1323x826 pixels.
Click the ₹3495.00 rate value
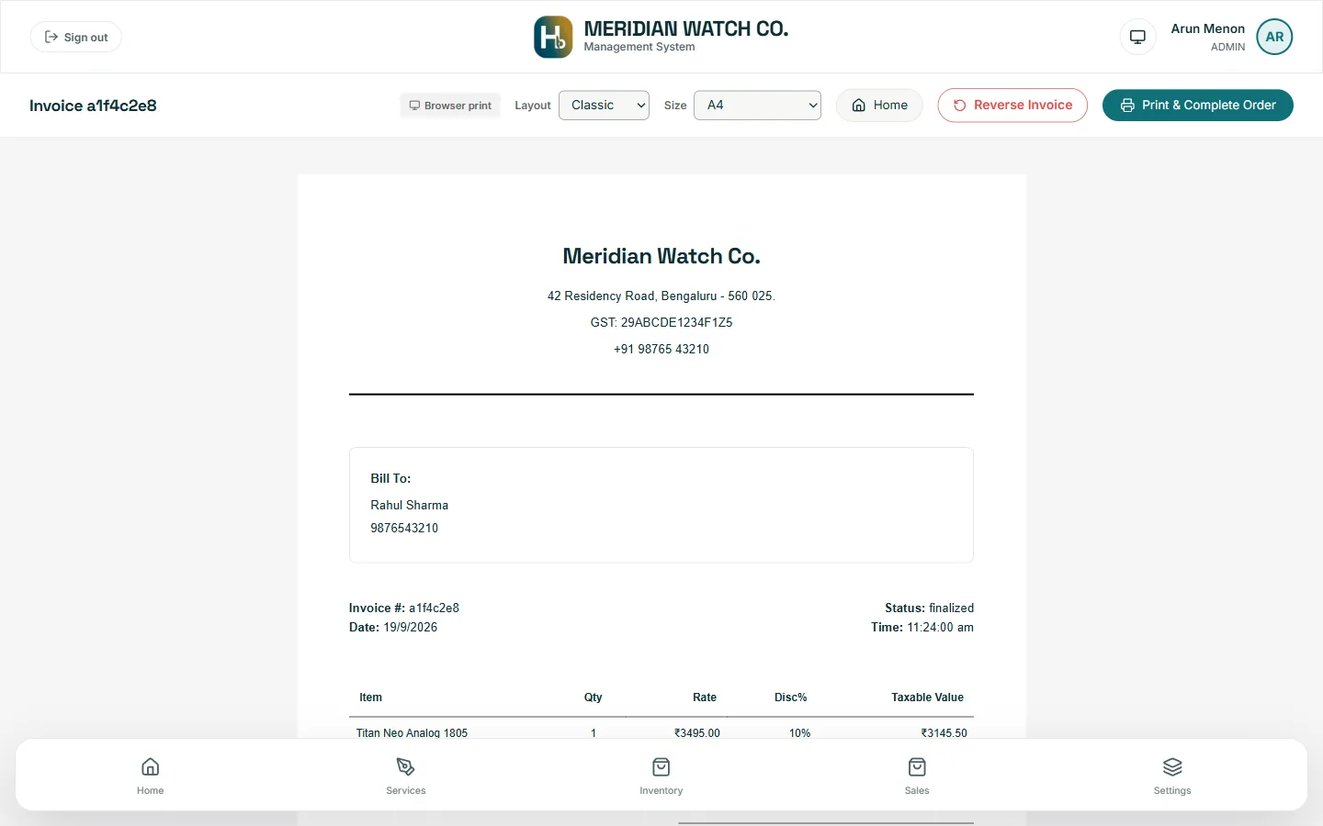697,732
